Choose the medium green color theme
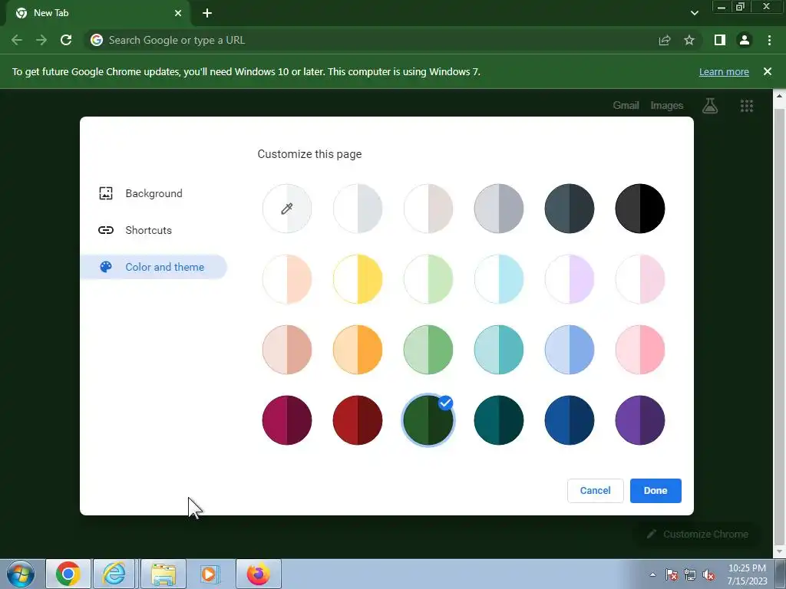Screen dimensions: 786x589 [428, 350]
